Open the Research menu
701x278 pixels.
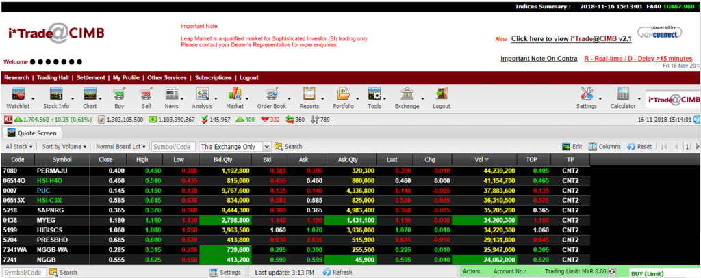(x=16, y=78)
